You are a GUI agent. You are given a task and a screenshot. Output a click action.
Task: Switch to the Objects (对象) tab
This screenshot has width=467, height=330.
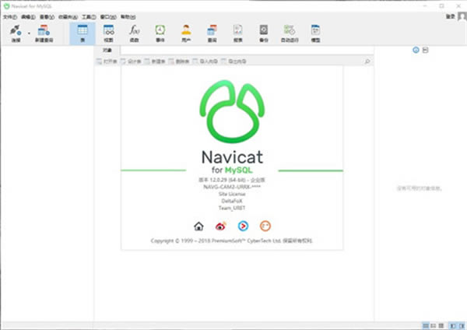click(107, 50)
